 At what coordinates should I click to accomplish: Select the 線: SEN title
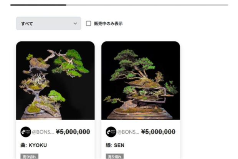(115, 145)
